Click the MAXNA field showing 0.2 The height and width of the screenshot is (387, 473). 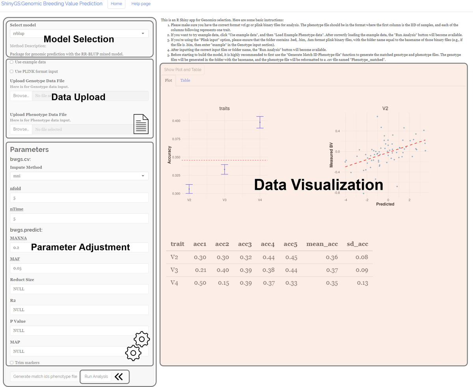pos(79,247)
